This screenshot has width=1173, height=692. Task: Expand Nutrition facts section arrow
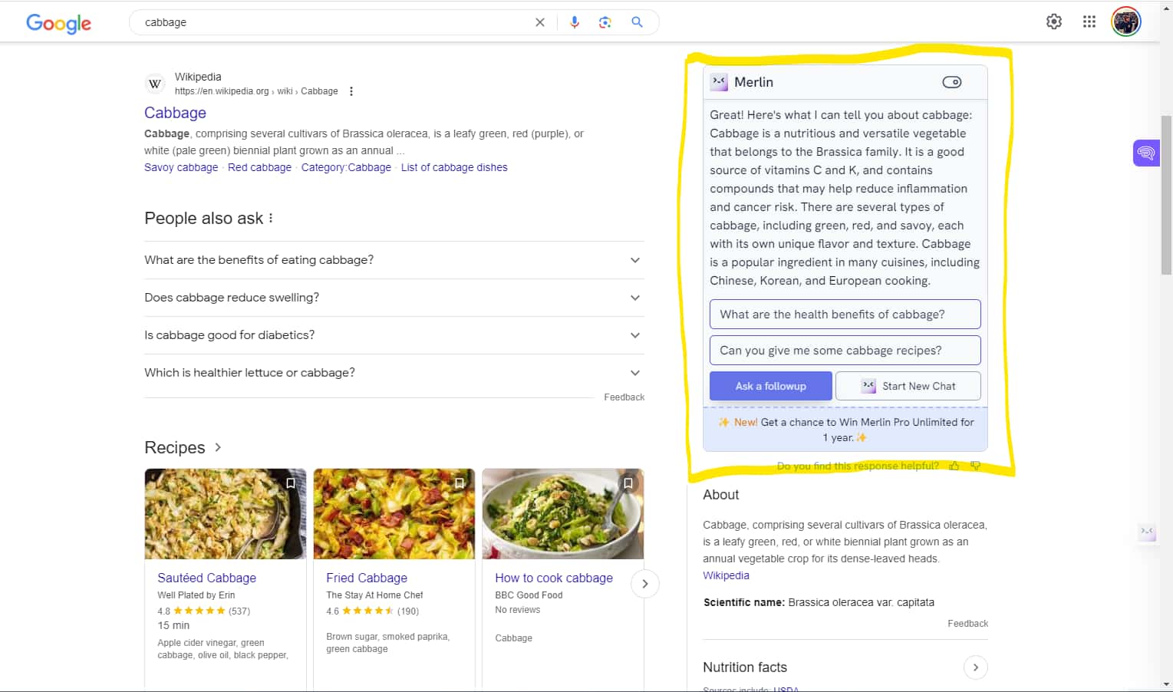click(976, 667)
